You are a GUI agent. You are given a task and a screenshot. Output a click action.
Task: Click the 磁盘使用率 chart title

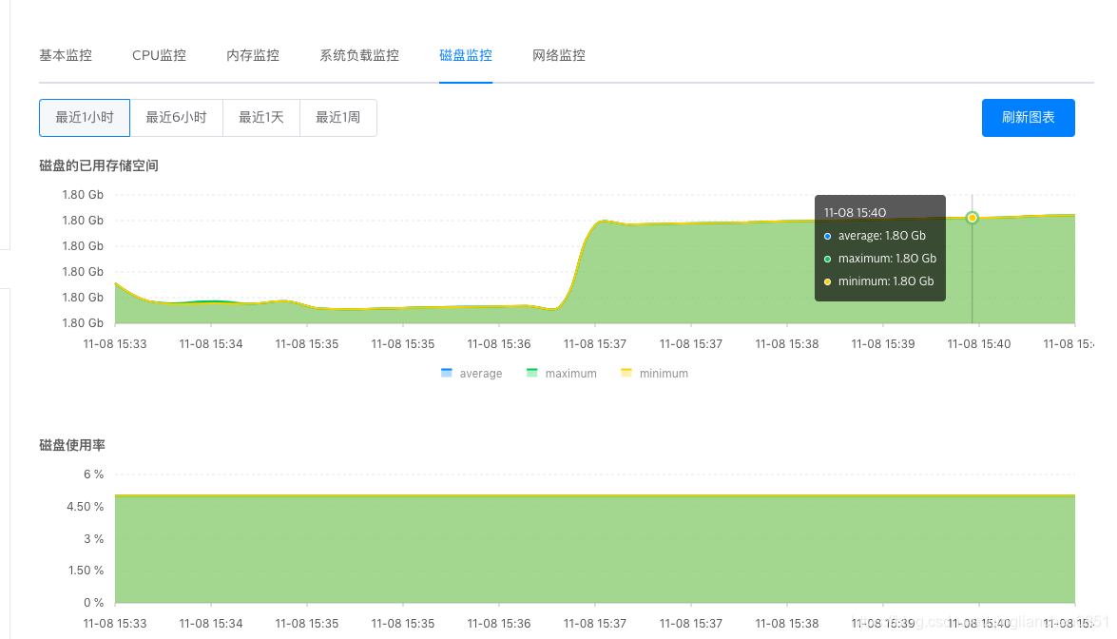[x=72, y=445]
